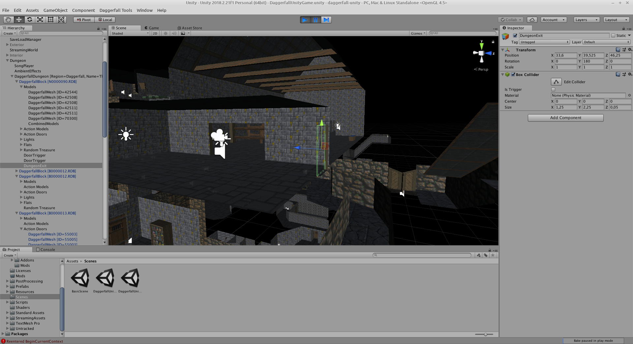Select the Scale tool in toolbar

coord(40,20)
